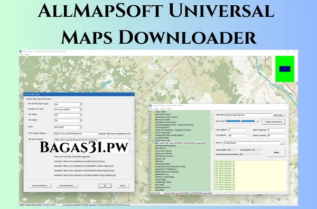
Task: Open the Help menu in Universal Maps Downloader
Action: (169, 109)
